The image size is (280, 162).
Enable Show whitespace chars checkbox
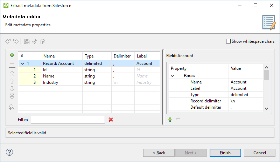click(229, 41)
